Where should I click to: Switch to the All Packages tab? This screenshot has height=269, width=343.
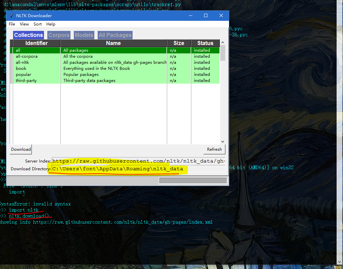115,35
